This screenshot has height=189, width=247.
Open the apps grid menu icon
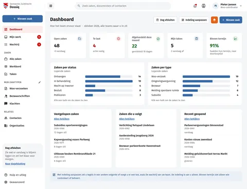[x=51, y=6]
